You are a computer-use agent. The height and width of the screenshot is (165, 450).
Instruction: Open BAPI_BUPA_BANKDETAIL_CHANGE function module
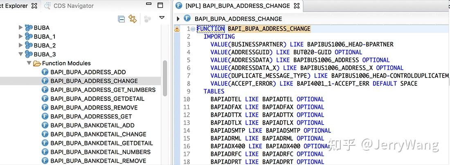[x=99, y=134]
